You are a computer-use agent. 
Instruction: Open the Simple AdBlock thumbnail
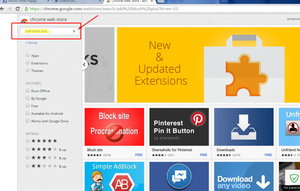click(114, 176)
